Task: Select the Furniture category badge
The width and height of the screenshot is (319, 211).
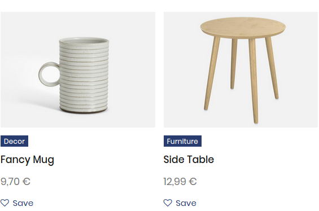Action: 182,141
